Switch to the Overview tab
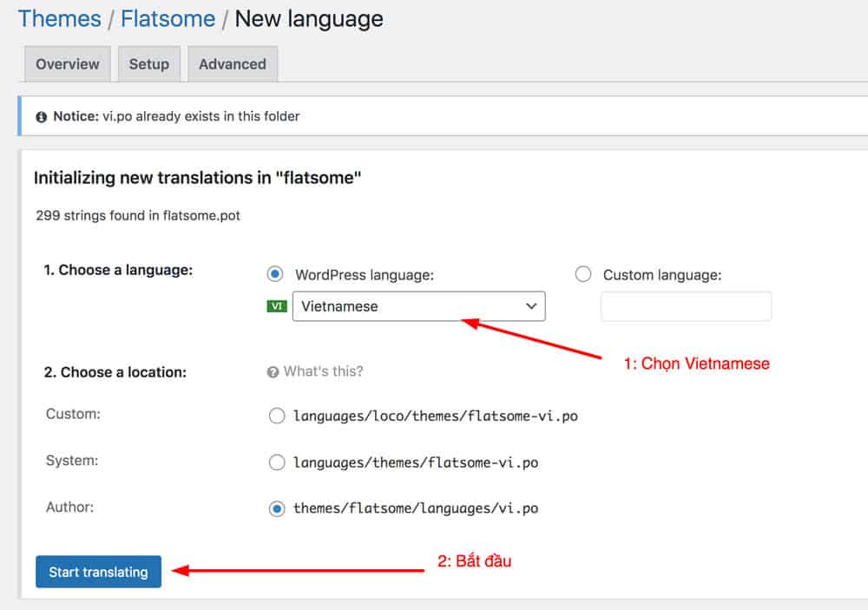Image resolution: width=868 pixels, height=610 pixels. click(68, 64)
